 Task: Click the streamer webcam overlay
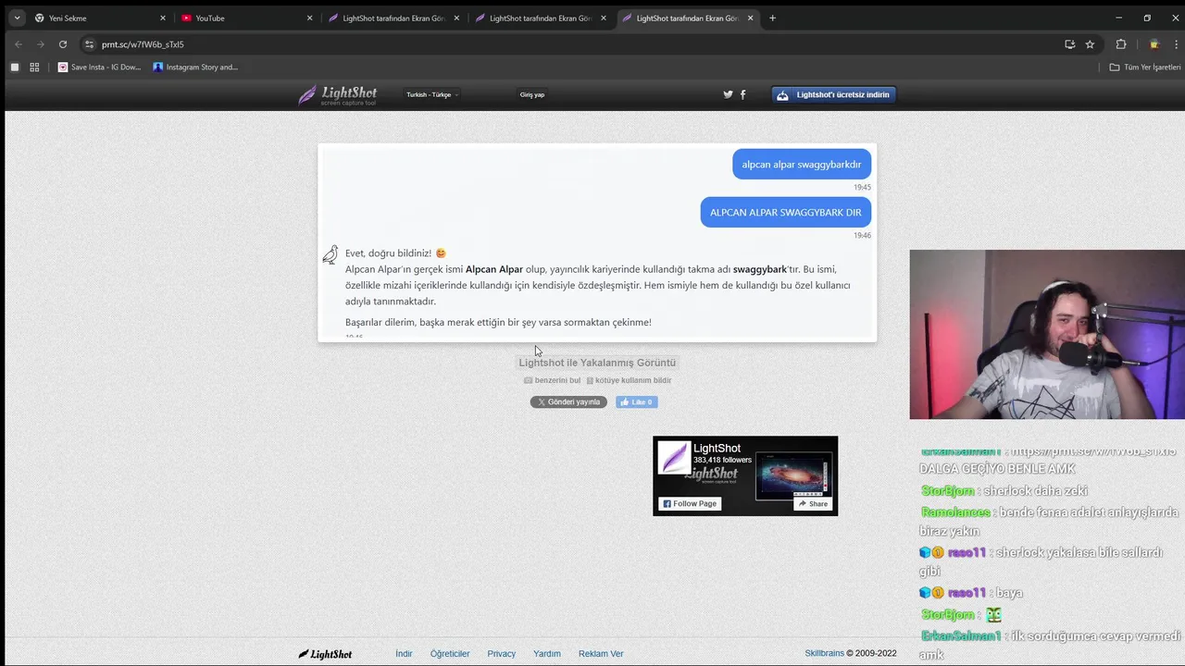1047,334
